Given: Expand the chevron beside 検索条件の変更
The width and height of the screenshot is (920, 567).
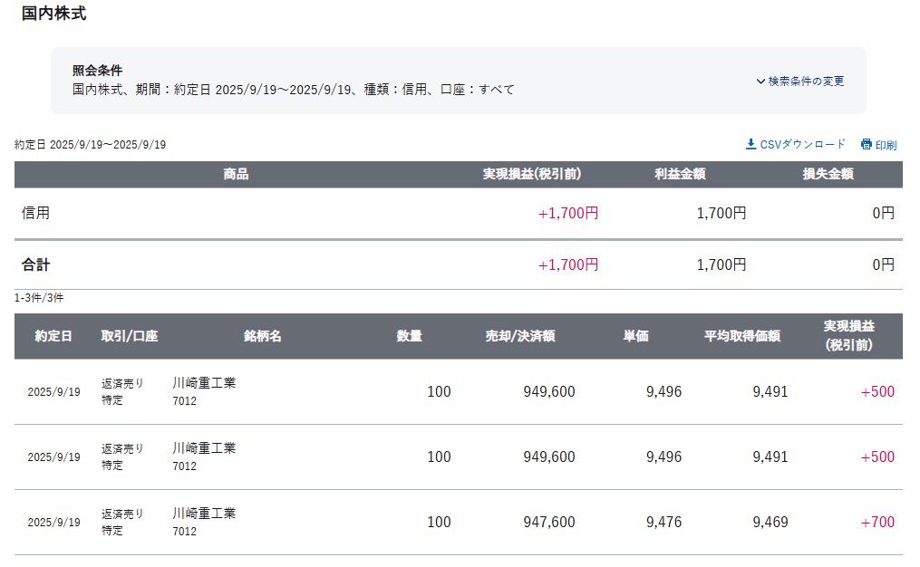Looking at the screenshot, I should 760,82.
